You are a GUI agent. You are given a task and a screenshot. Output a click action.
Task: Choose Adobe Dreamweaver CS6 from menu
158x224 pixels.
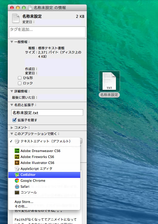tap(44, 151)
